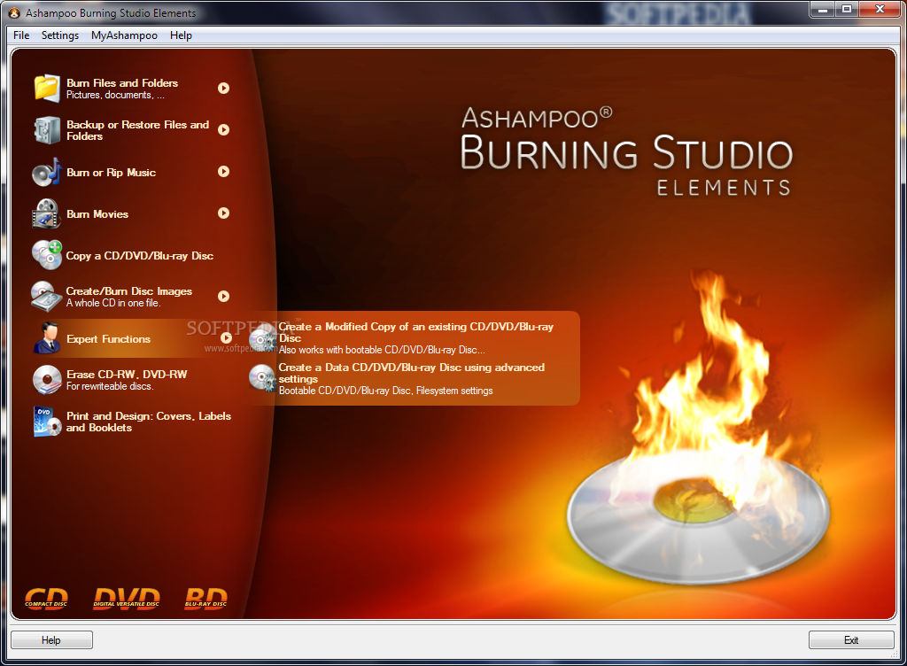Open Print and Design: Covers, Labels and Booklets

click(x=149, y=422)
